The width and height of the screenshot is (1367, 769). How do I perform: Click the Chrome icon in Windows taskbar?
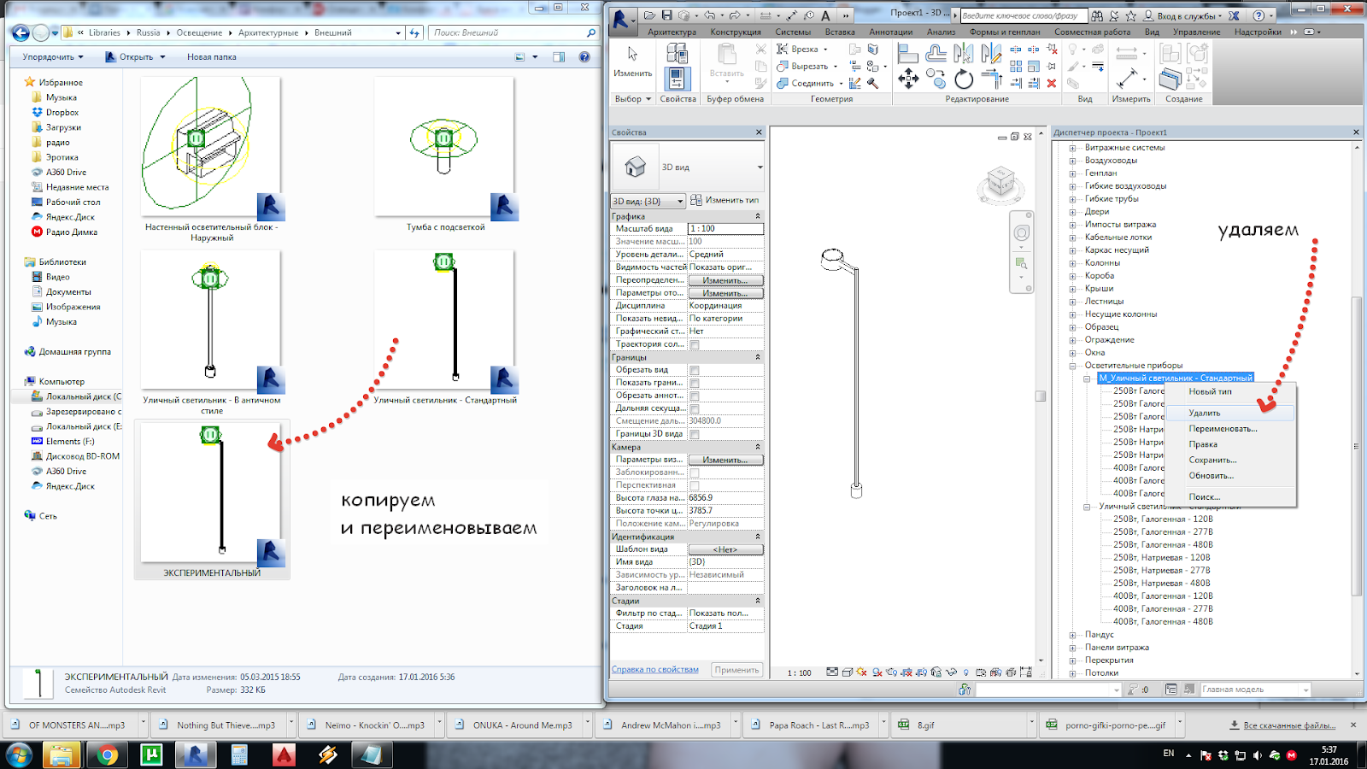(x=107, y=754)
